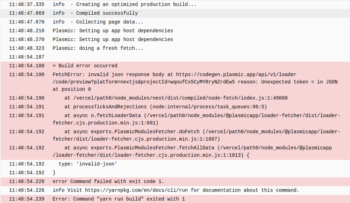Select the "Command failed with exit code 1" line

click(x=108, y=182)
